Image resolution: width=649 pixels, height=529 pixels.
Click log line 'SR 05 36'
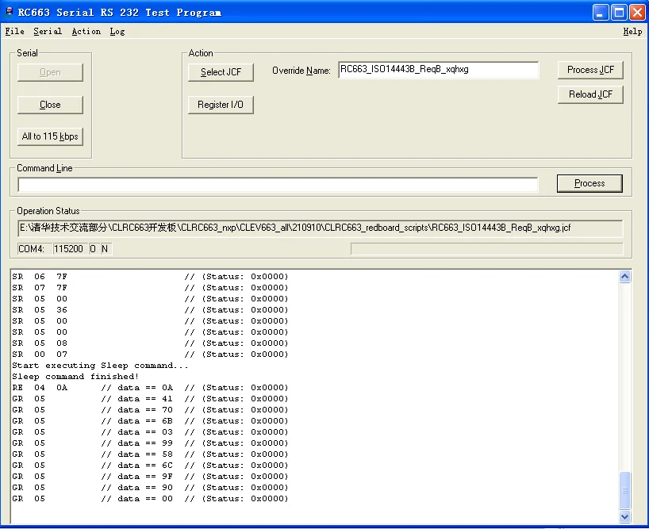[x=150, y=310]
